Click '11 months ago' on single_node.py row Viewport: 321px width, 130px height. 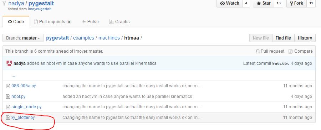(x=297, y=107)
